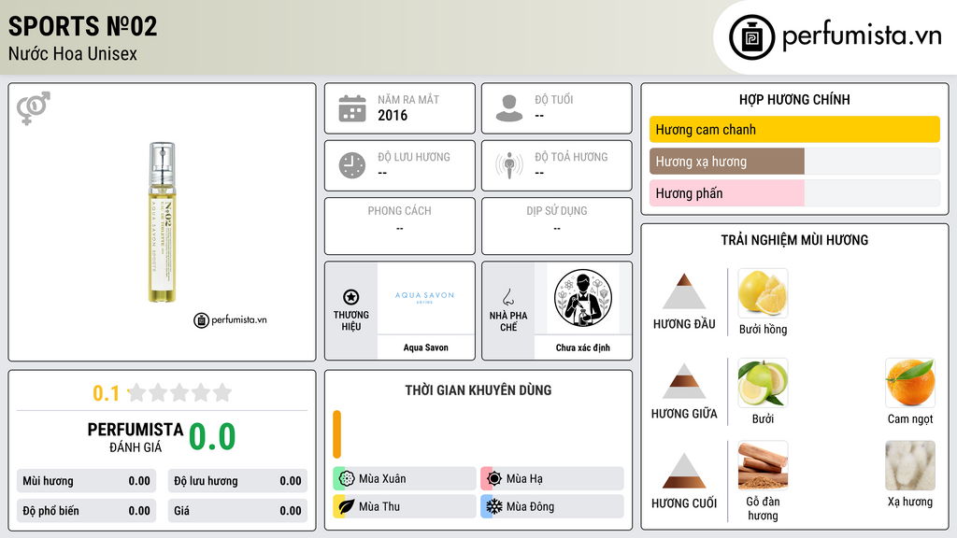Click the star rating row beside 0.1

(x=179, y=392)
